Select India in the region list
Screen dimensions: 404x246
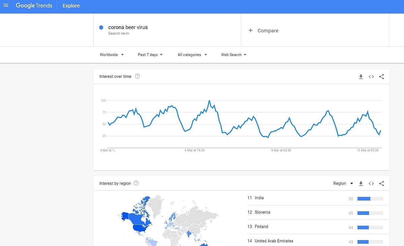pyautogui.click(x=259, y=198)
